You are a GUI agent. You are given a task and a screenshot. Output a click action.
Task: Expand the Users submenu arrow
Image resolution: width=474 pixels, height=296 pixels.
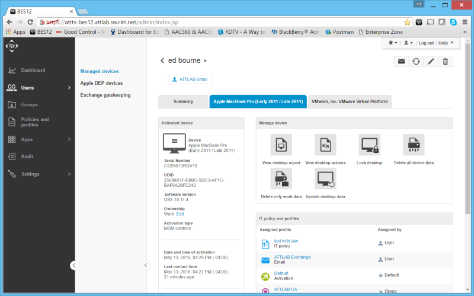point(69,88)
